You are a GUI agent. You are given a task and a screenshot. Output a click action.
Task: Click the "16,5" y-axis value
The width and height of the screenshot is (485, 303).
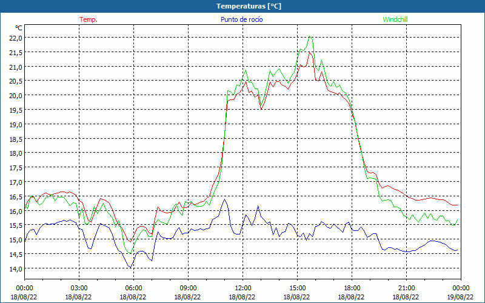(16, 196)
